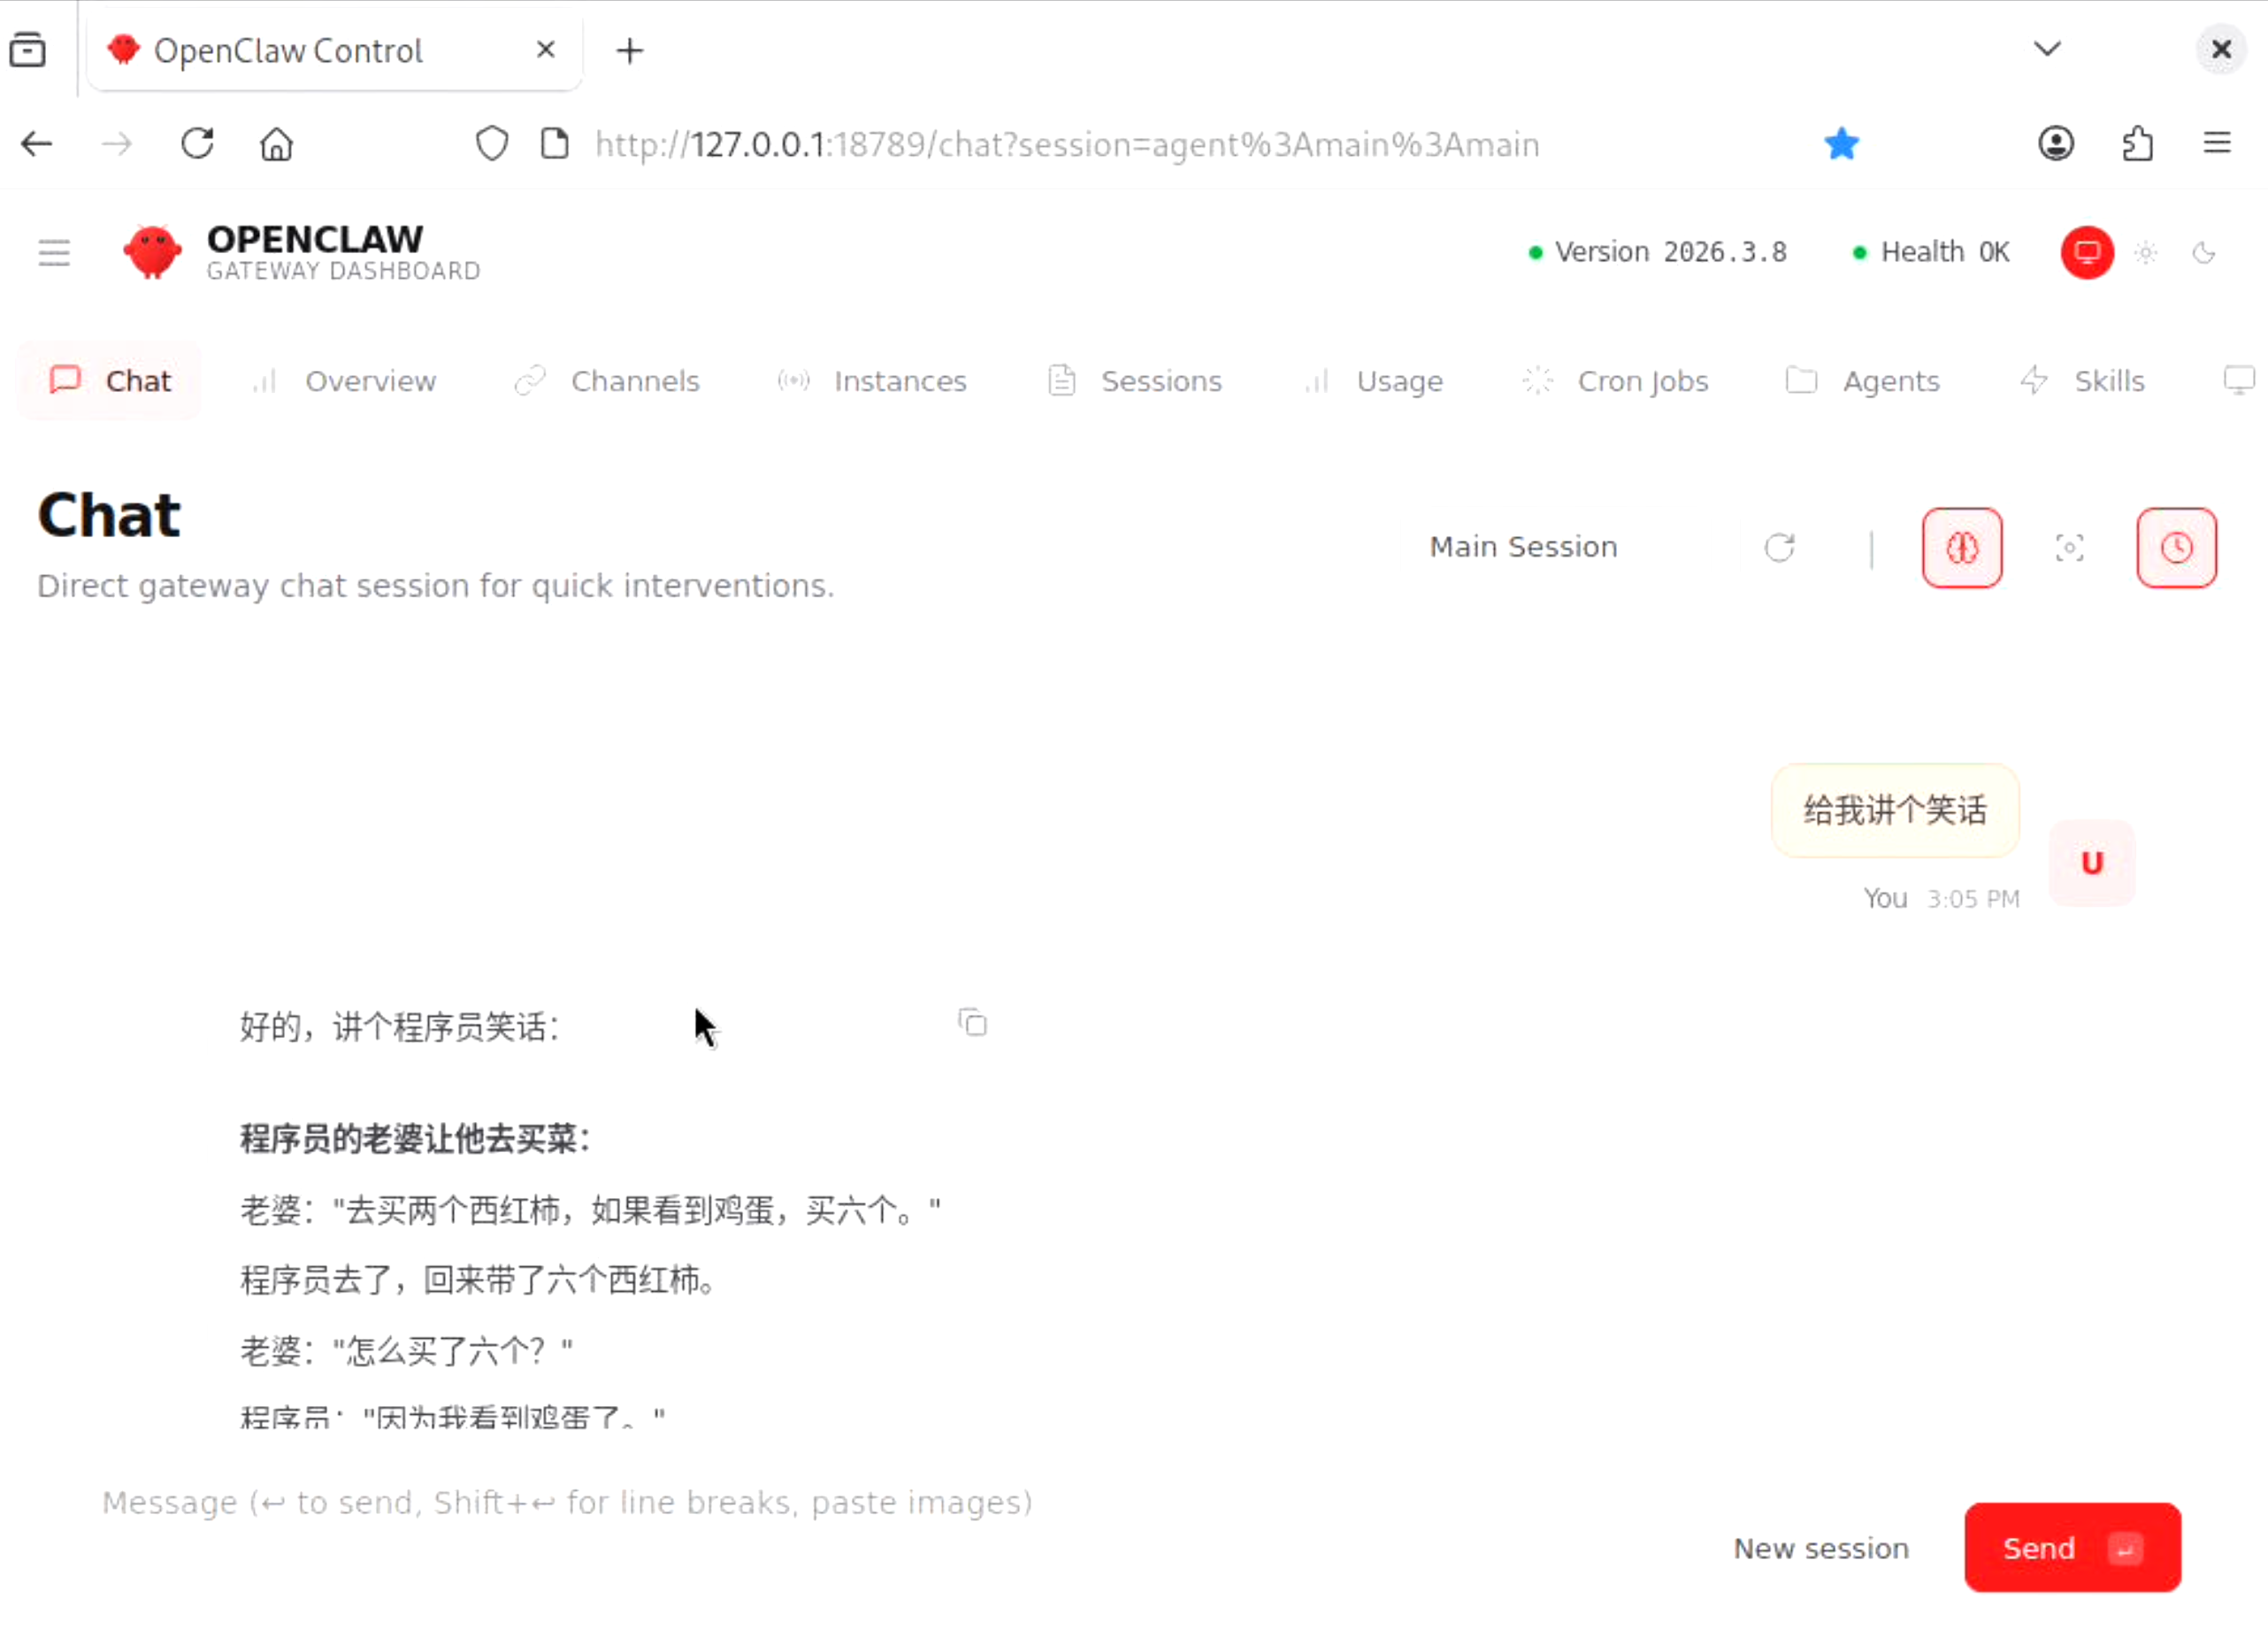Toggle the clock cron session button
This screenshot has width=2268, height=1637.
point(2176,548)
